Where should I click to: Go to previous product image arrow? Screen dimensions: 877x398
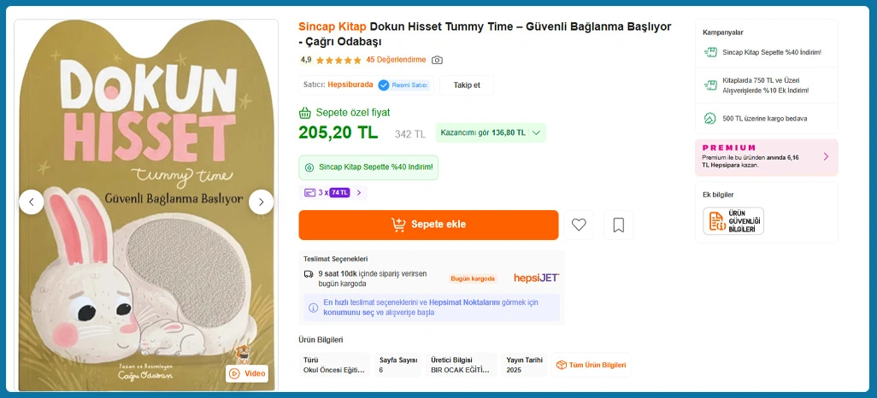click(x=32, y=202)
